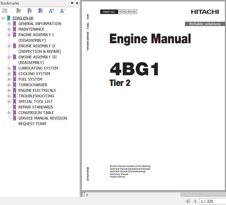Go to LUBRICATING SYSTEM bookmark
This screenshot has width=226, height=205.
coord(38,68)
